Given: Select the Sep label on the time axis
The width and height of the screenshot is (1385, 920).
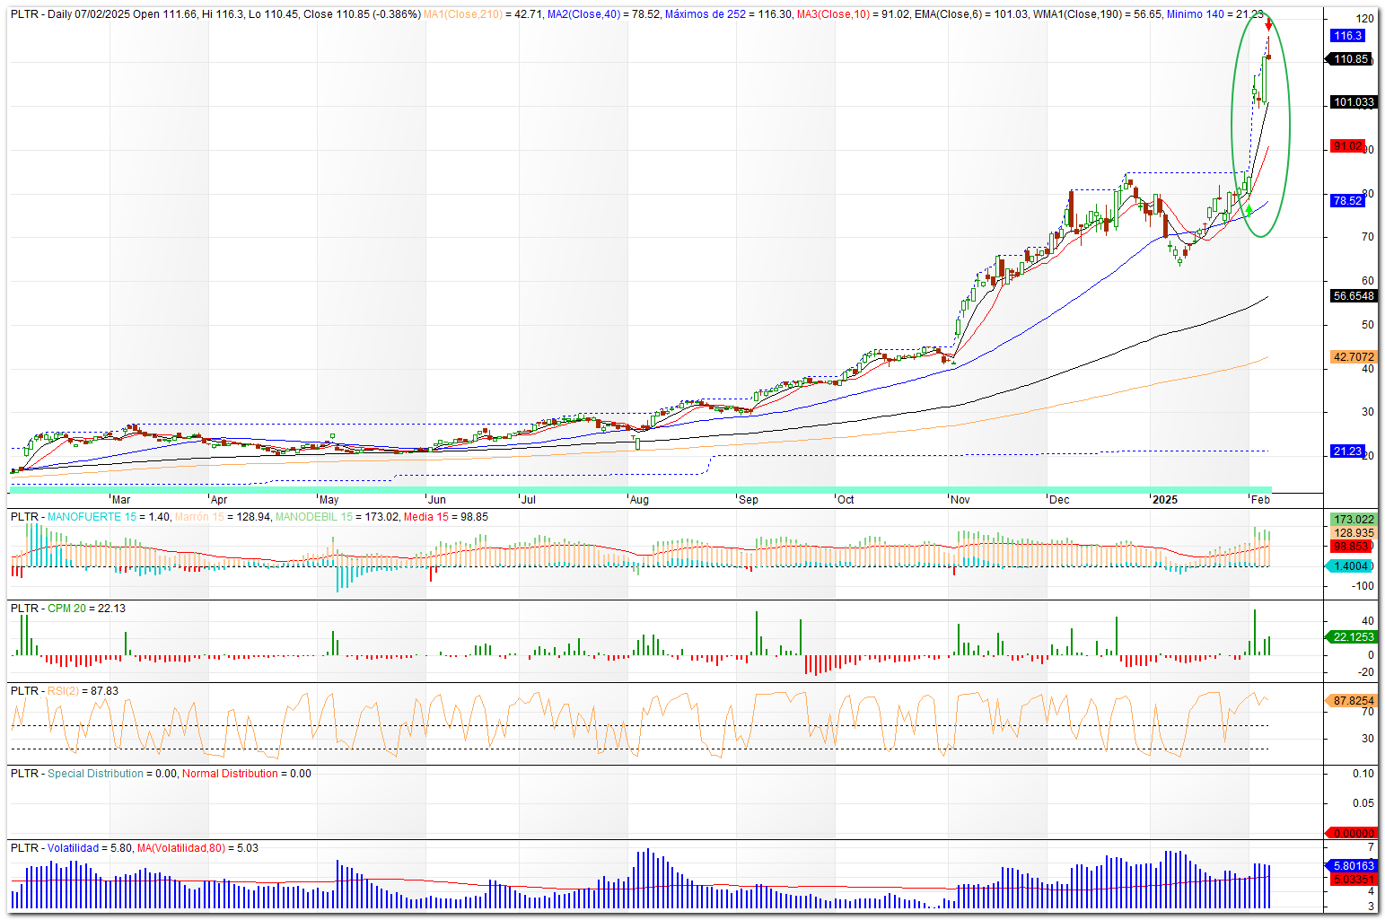Looking at the screenshot, I should click(748, 500).
